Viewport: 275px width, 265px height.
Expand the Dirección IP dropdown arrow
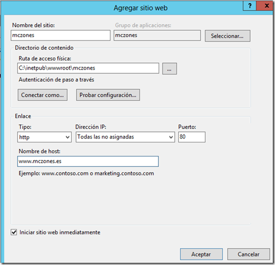[x=171, y=137]
